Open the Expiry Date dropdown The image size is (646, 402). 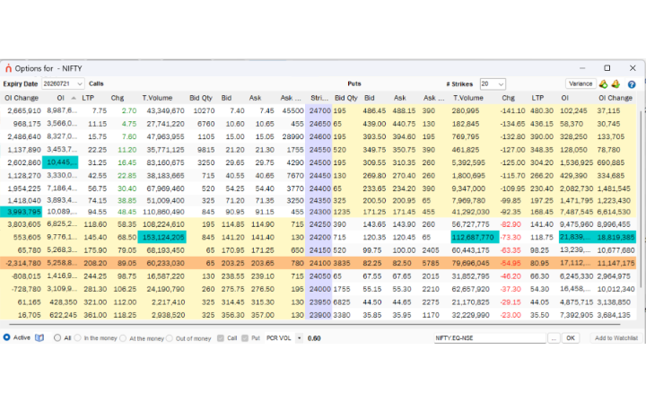(x=63, y=83)
